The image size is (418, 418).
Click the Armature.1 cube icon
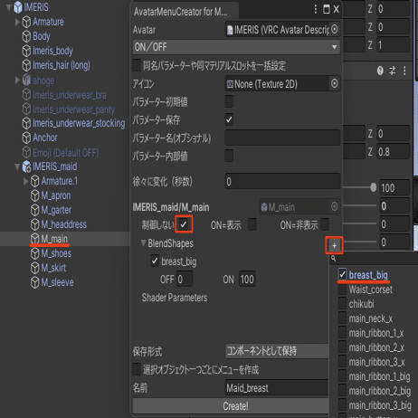click(35, 181)
